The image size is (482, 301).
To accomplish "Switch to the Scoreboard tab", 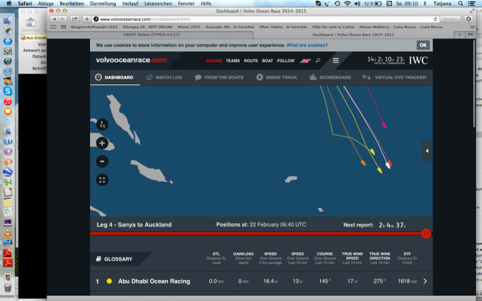I will point(330,77).
